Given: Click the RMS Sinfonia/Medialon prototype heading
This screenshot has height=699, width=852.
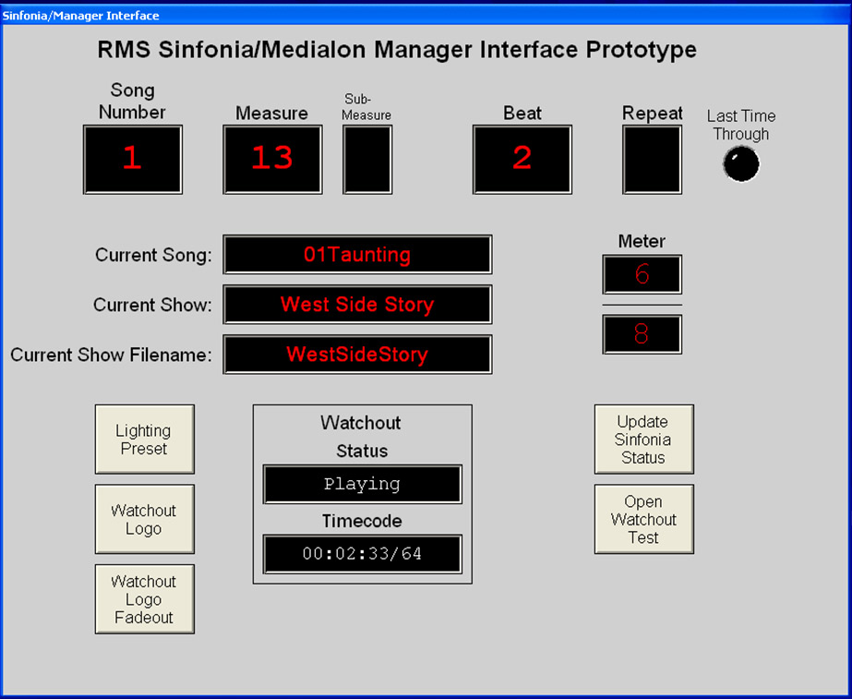Looking at the screenshot, I should click(x=397, y=50).
